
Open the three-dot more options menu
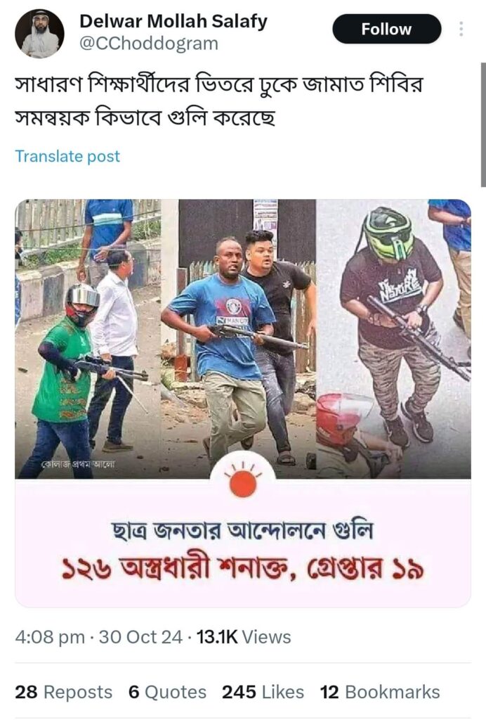461,29
